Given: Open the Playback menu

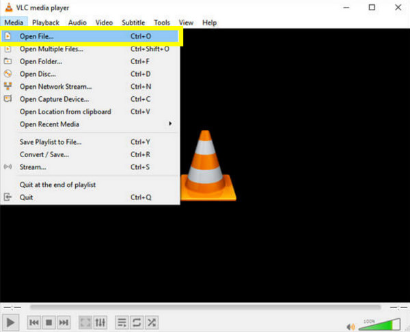Looking at the screenshot, I should point(46,23).
